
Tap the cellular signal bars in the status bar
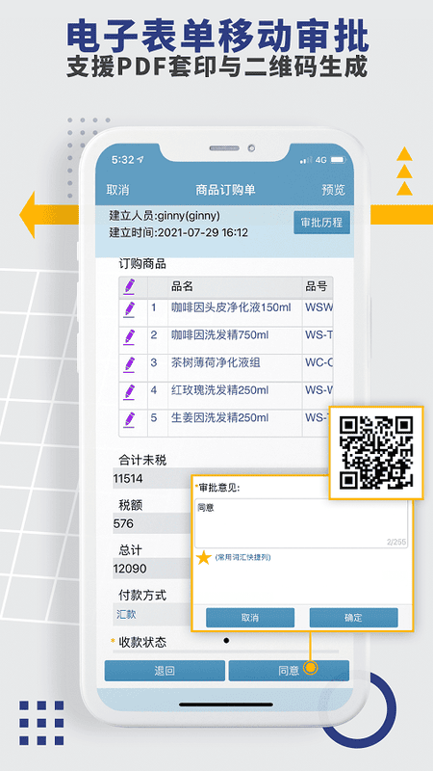(306, 160)
